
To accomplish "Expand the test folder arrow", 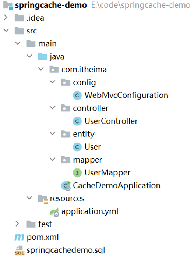I will (x=17, y=224).
